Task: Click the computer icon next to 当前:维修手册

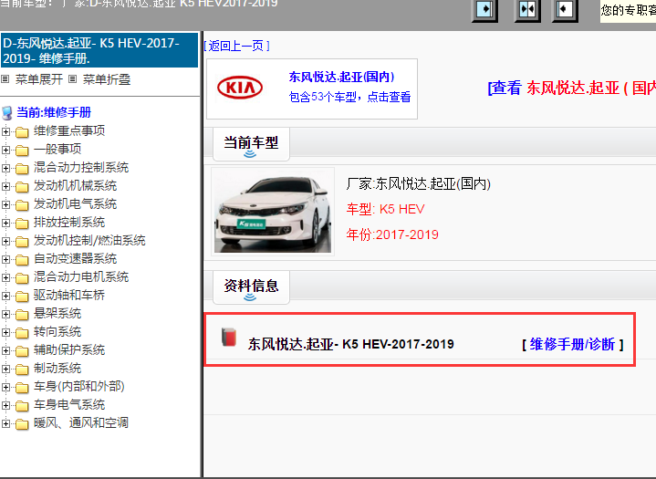Action: [7, 113]
